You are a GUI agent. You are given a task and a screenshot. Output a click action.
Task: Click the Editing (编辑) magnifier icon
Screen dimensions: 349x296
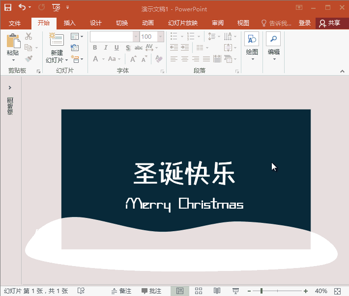point(273,40)
